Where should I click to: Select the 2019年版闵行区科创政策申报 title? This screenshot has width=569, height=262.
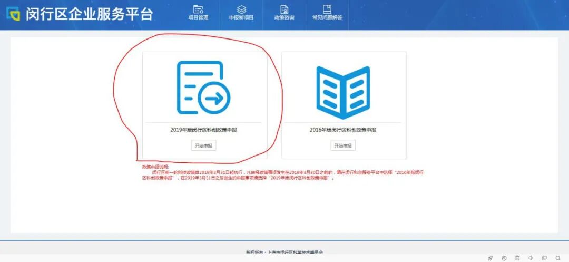point(203,130)
